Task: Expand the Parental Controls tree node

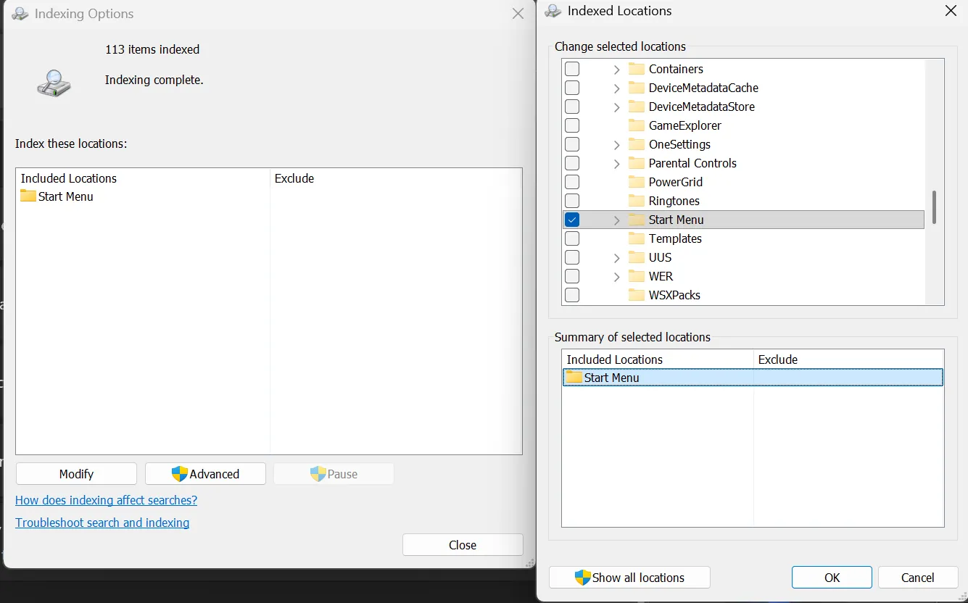Action: (x=616, y=164)
